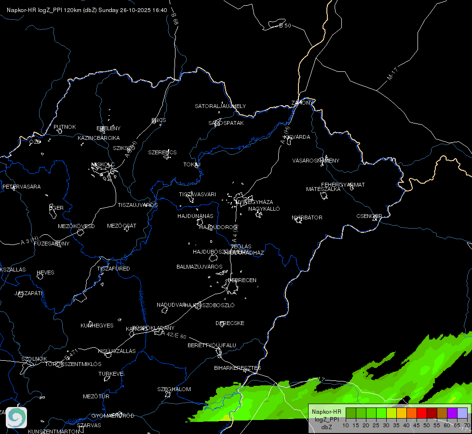Image resolution: width=472 pixels, height=434 pixels.
Task: Click the TÚRKEVE label
Action: pyautogui.click(x=111, y=374)
